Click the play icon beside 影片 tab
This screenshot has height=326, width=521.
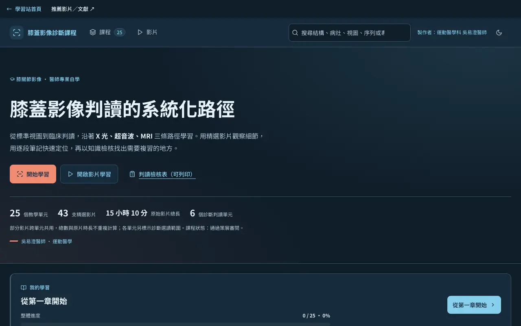coord(140,32)
